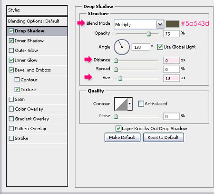Screen dimensions: 214x194
Task: Select the Styles header item
Action: (x=37, y=10)
